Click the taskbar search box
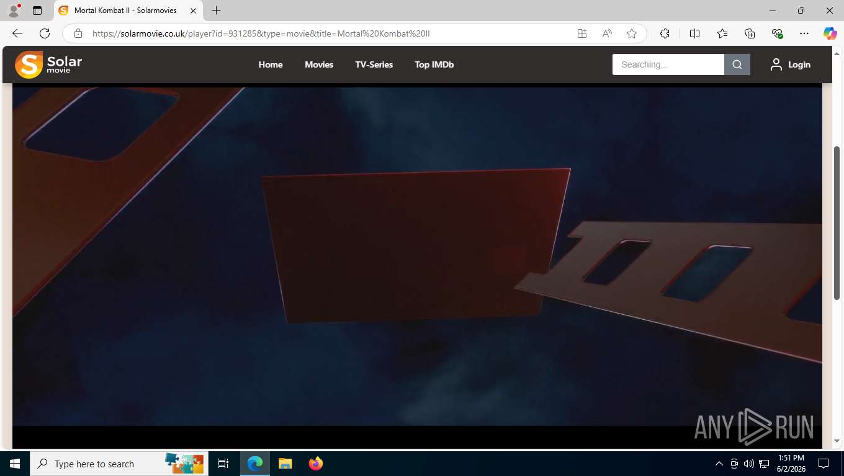This screenshot has width=844, height=476. pyautogui.click(x=119, y=464)
